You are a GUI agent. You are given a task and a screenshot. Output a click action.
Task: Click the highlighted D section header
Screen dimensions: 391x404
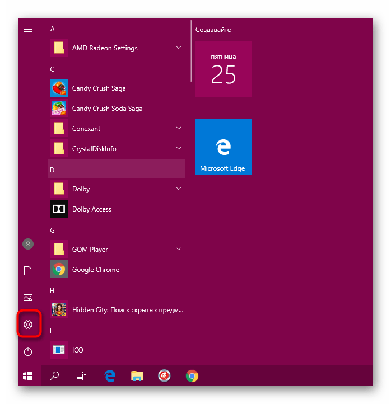coord(117,168)
